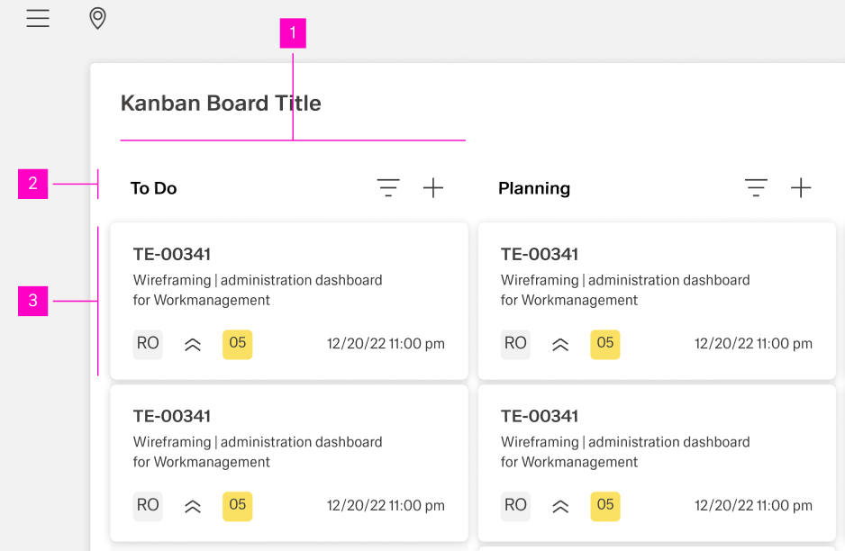
Task: Click yellow 05 badge on second Planning card
Action: tap(605, 506)
